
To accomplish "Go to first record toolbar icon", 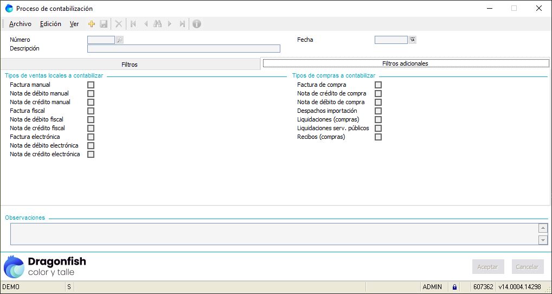I will pos(133,24).
